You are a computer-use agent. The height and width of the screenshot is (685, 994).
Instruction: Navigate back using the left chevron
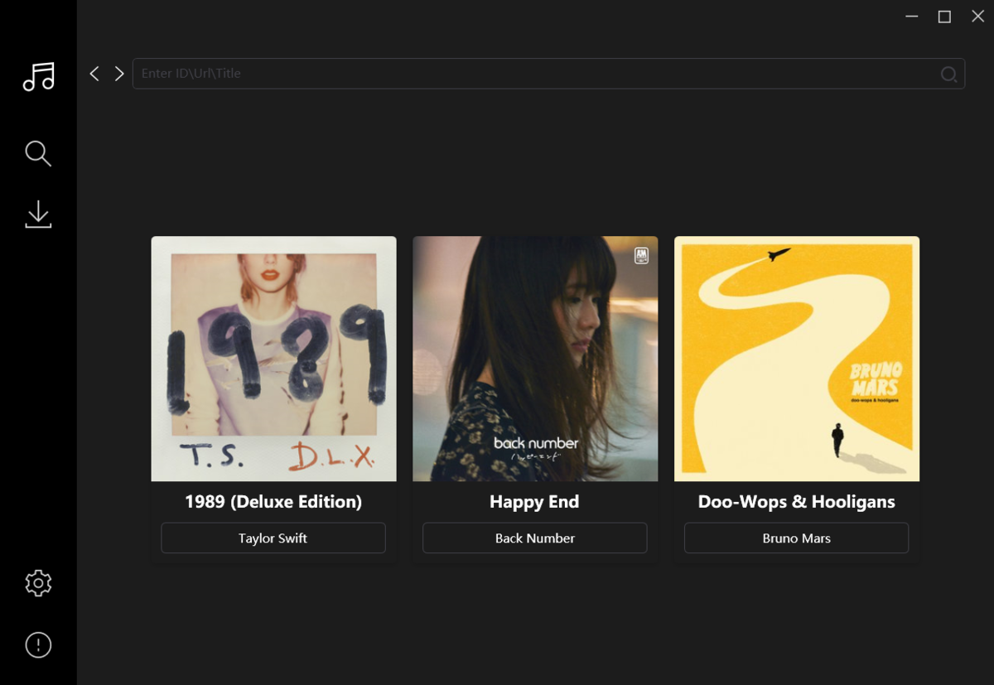click(94, 73)
